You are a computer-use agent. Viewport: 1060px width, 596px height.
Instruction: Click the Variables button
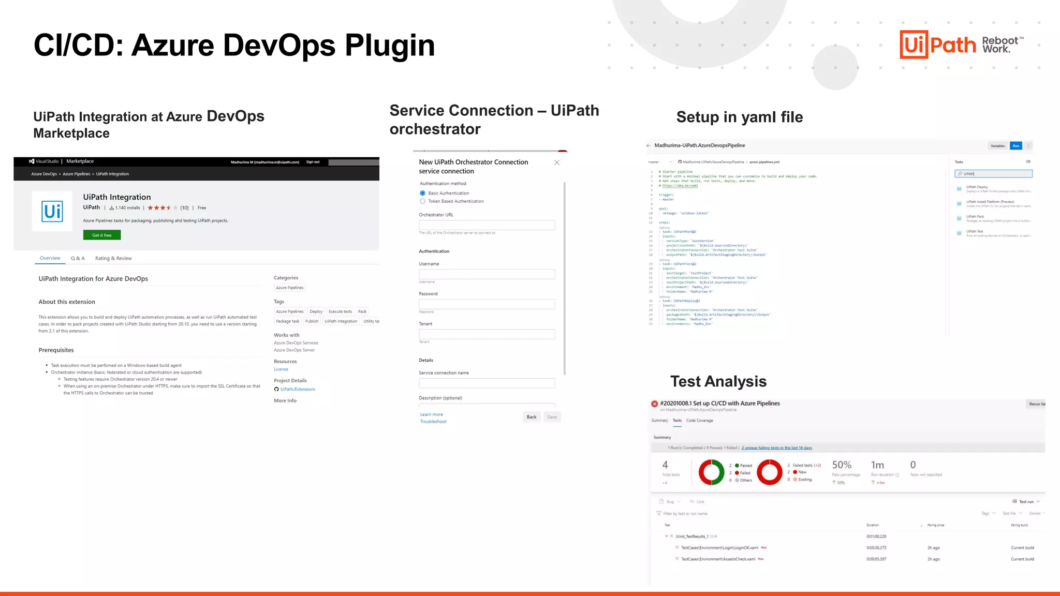(998, 146)
